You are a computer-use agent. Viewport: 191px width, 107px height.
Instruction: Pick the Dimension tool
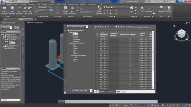pos(149,10)
